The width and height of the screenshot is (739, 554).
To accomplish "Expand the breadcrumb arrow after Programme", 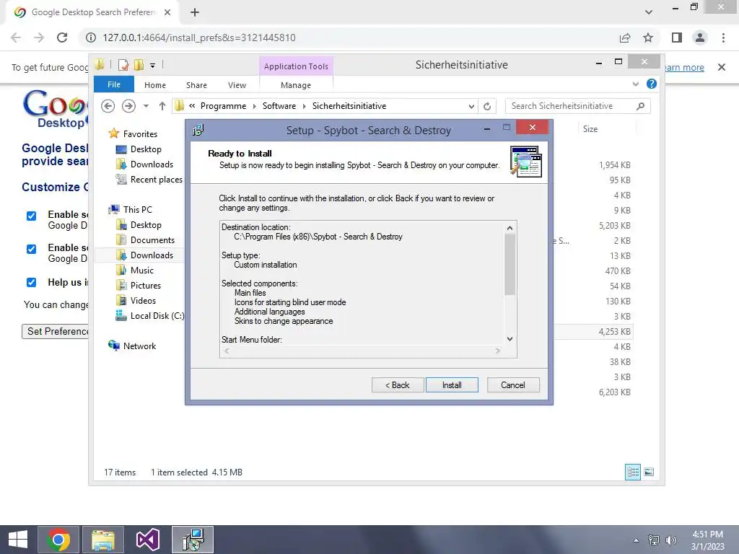I will [254, 107].
